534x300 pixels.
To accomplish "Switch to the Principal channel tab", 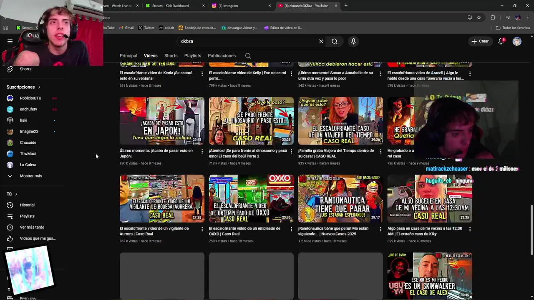I will [128, 56].
